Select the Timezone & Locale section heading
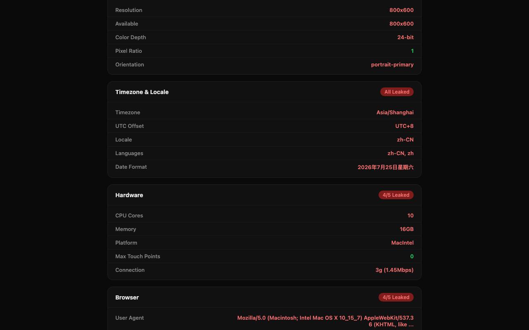The height and width of the screenshot is (330, 529). [x=142, y=92]
